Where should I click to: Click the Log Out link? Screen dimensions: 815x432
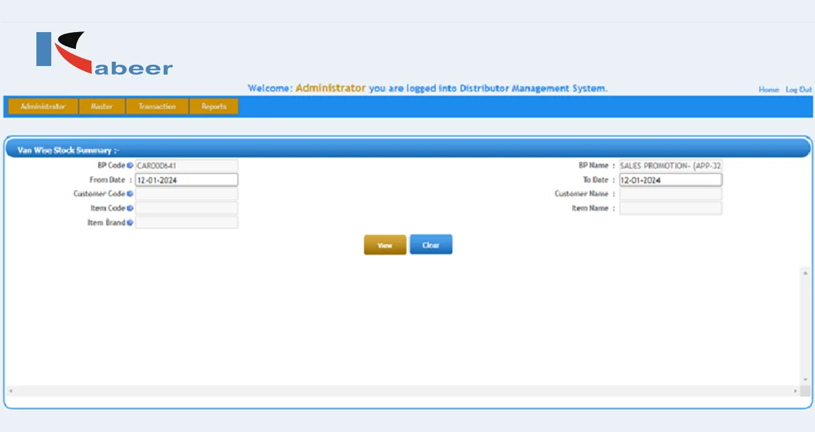click(799, 89)
